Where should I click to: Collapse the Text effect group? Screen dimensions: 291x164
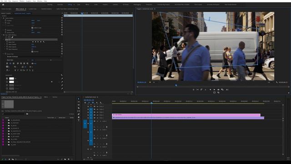(2, 35)
